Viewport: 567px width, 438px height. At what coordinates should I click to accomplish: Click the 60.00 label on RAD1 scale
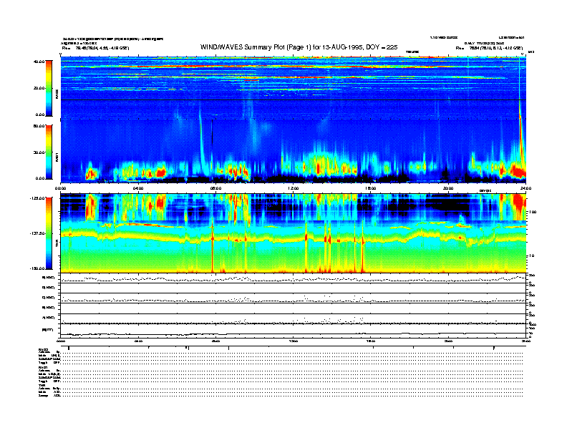point(39,126)
